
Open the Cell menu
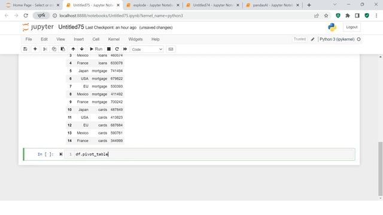96,39
